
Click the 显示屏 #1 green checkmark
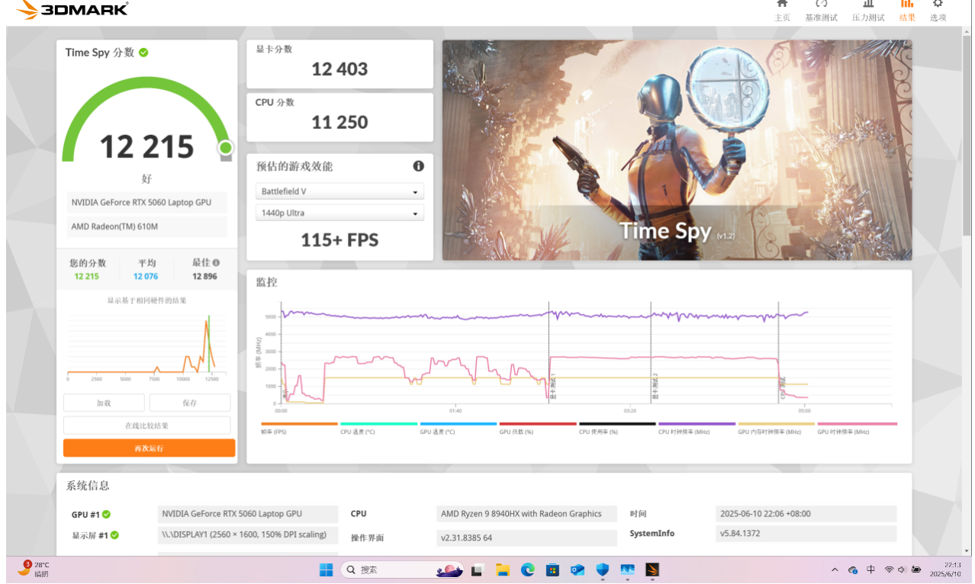coord(114,535)
